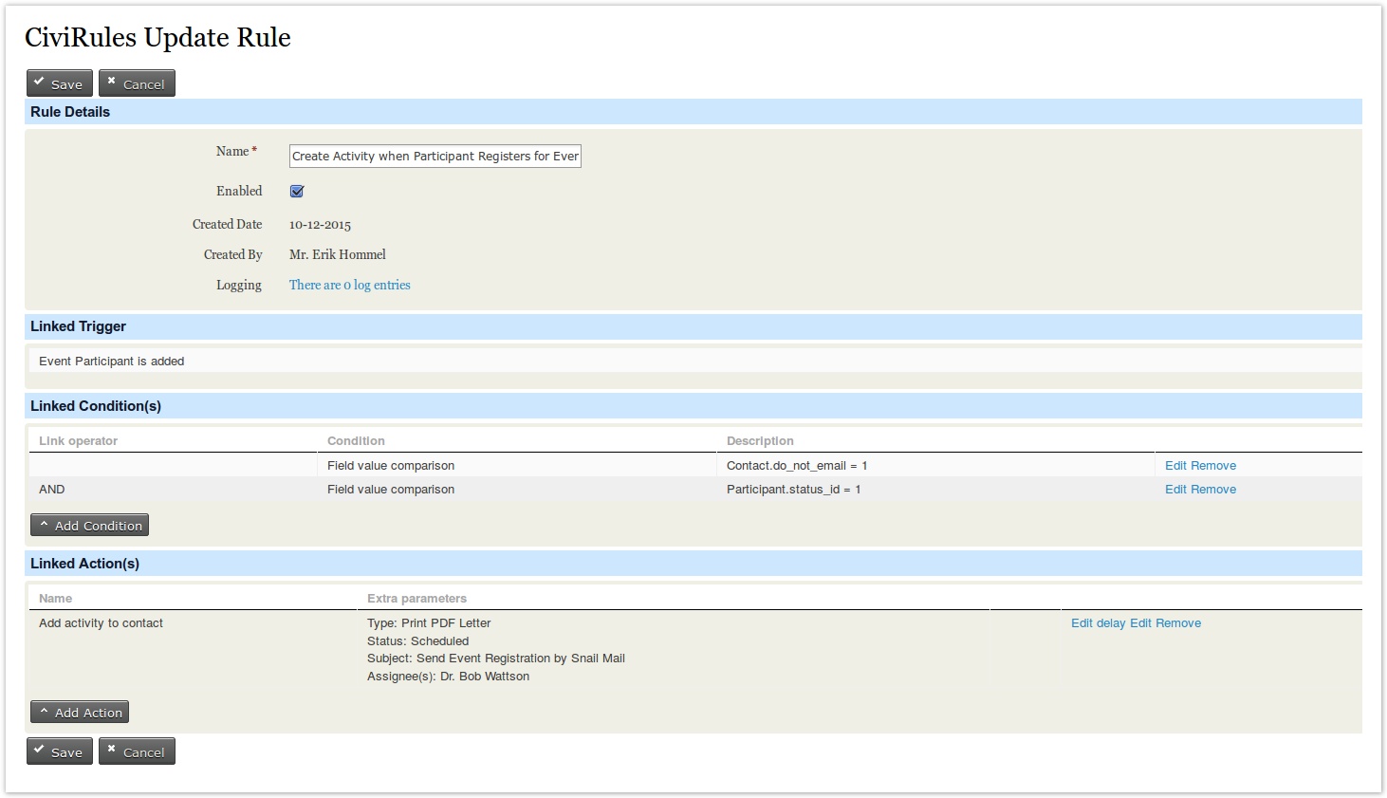Image resolution: width=1387 pixels, height=798 pixels.
Task: Click the bottom Cancel button
Action: pyautogui.click(x=137, y=752)
